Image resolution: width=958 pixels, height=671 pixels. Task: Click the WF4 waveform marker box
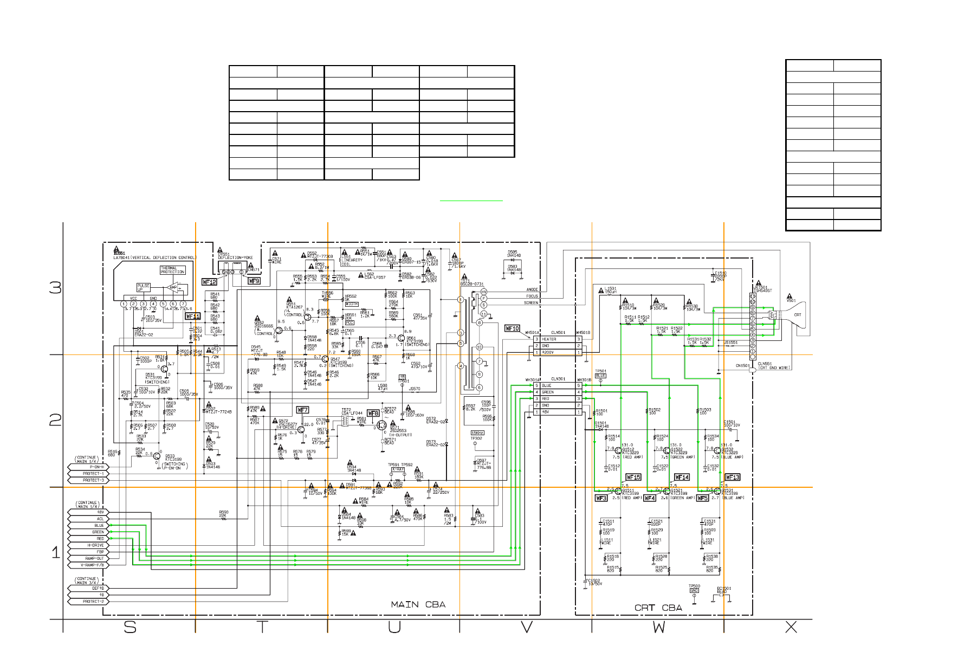650,498
